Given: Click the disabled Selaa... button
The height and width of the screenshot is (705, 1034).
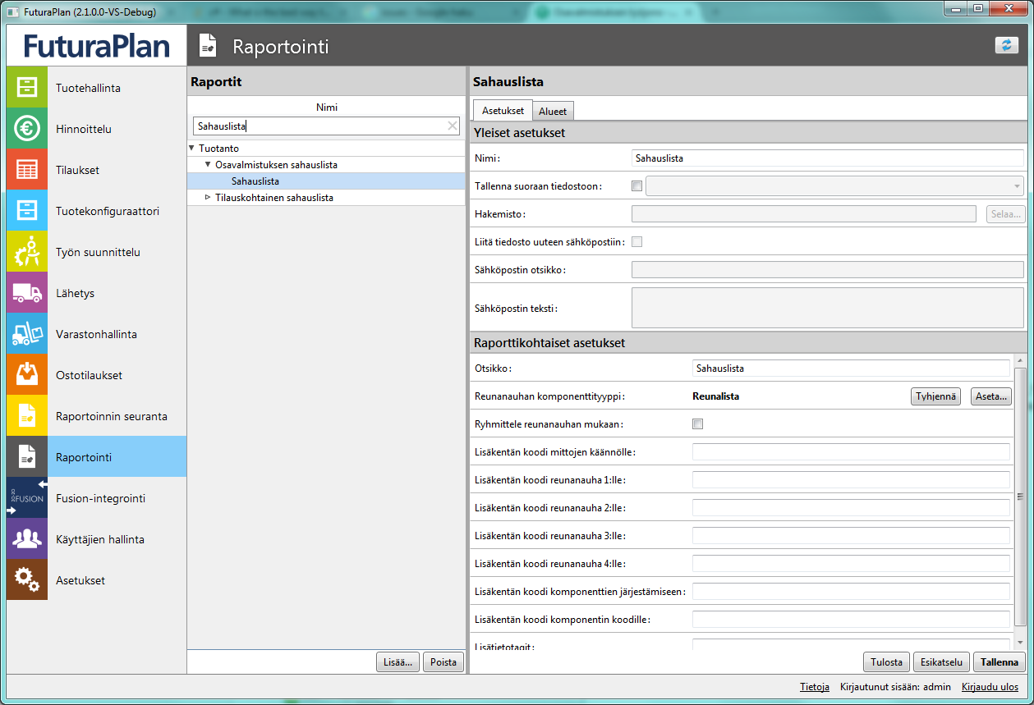Looking at the screenshot, I should [x=1006, y=214].
